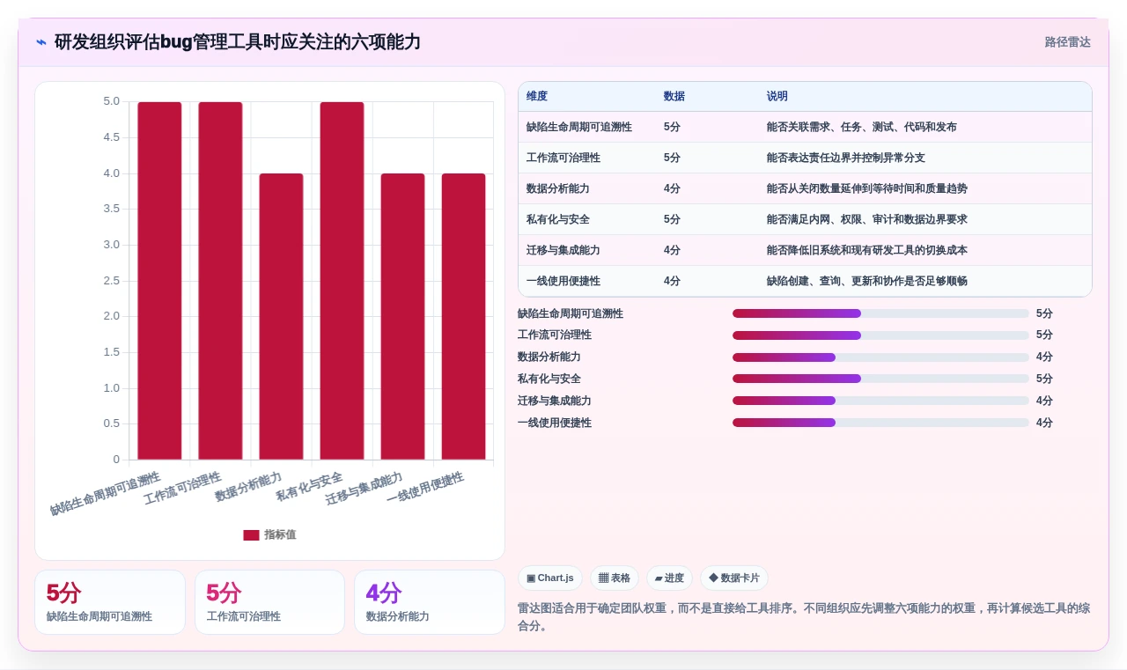
Task: Click the progress bar for 工作流可治理性
Action: (880, 335)
